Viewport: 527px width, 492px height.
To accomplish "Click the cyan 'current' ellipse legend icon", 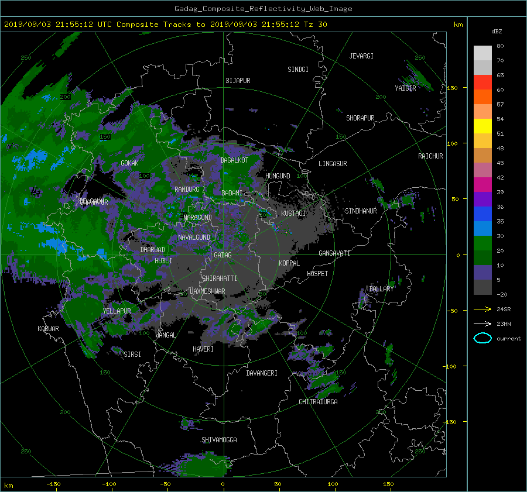I will pos(482,338).
